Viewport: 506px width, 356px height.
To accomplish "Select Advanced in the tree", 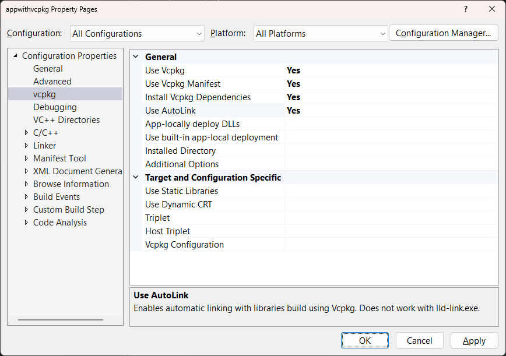I will pos(52,82).
